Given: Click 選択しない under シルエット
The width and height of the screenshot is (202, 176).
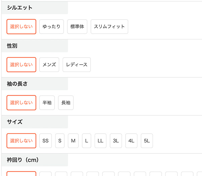Looking at the screenshot, I should pyautogui.click(x=21, y=27).
